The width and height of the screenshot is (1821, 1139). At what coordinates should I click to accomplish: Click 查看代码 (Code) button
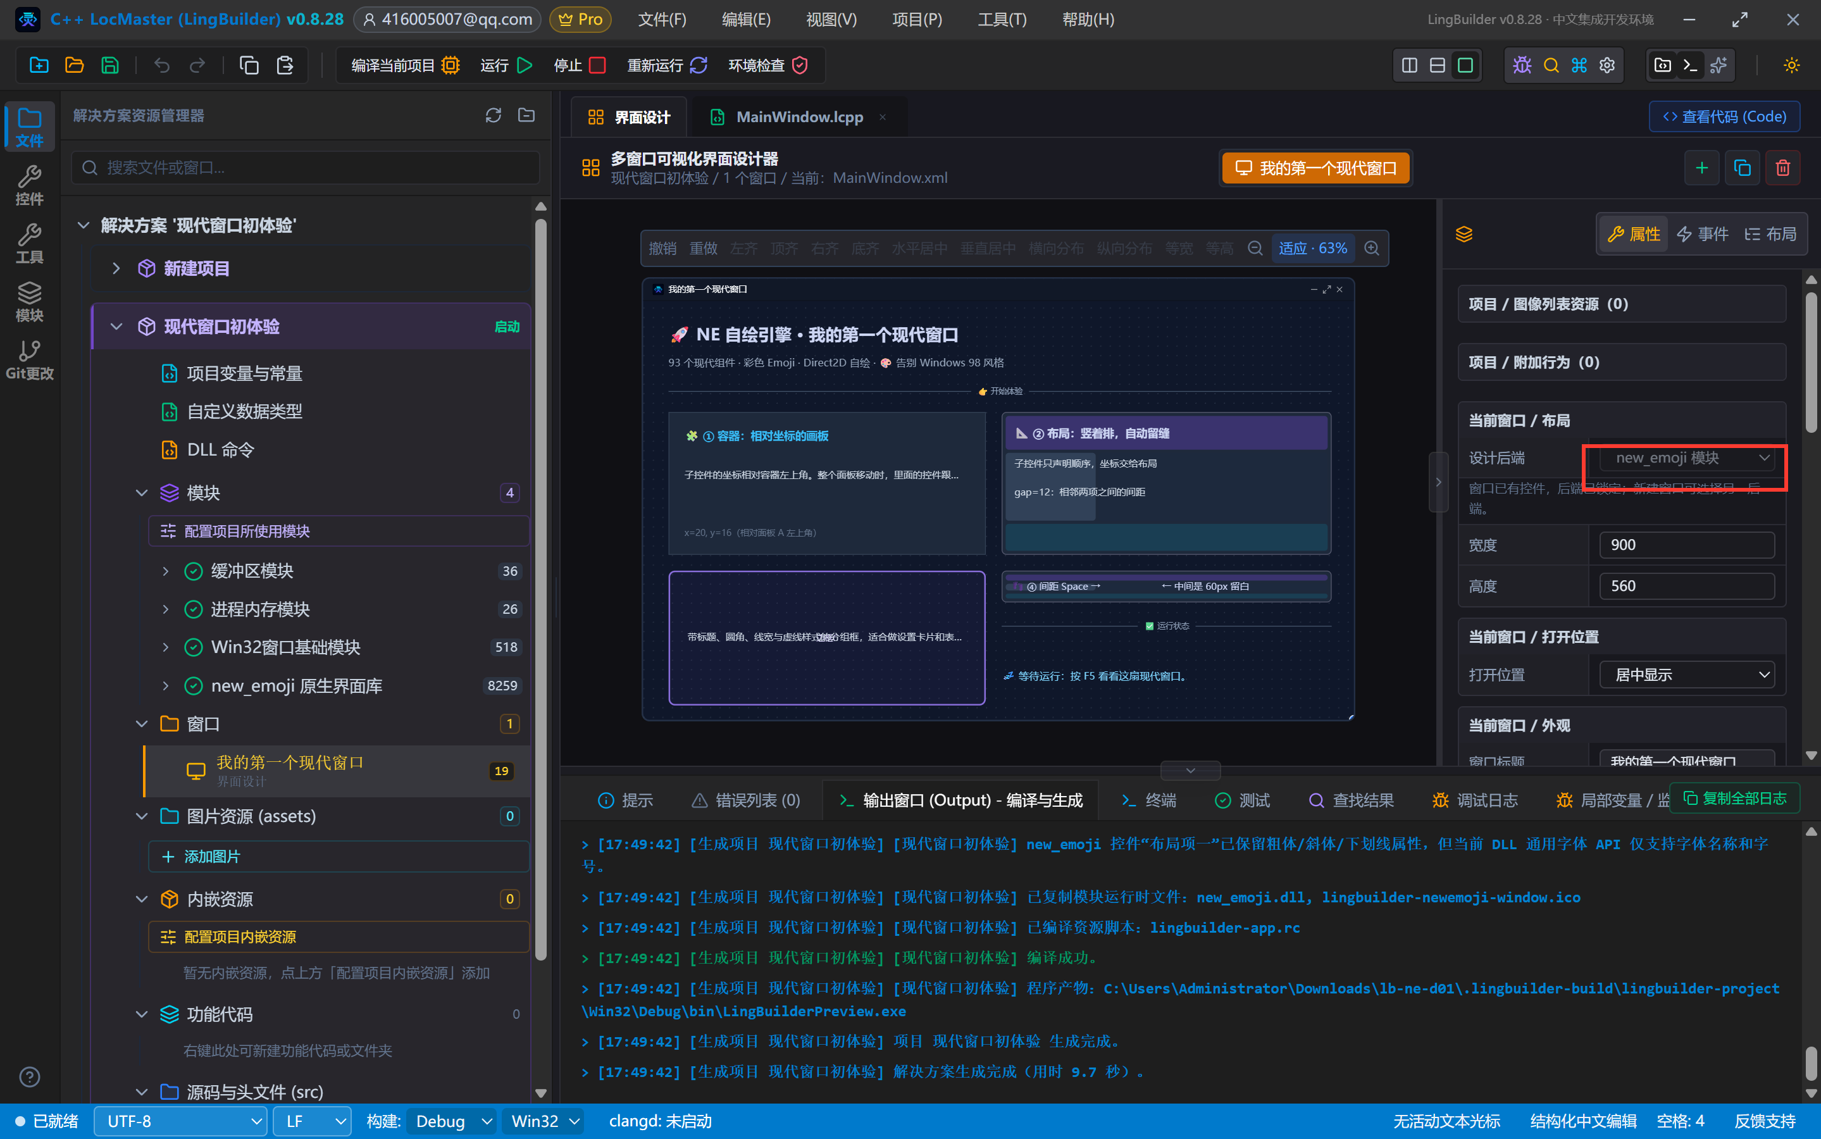pyautogui.click(x=1724, y=117)
